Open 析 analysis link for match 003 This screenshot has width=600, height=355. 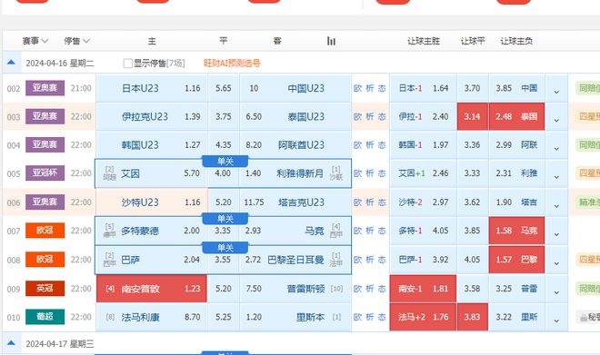(370, 116)
